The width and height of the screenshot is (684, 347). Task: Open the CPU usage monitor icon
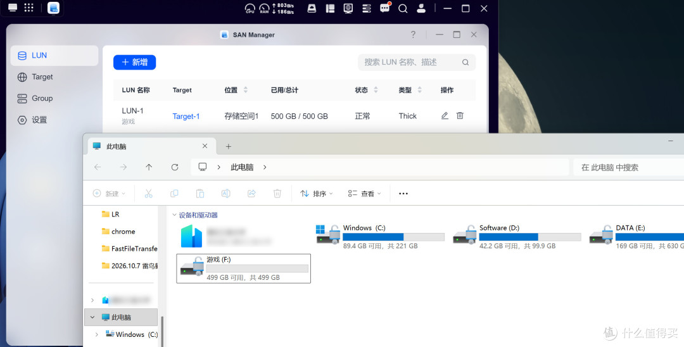click(x=250, y=8)
